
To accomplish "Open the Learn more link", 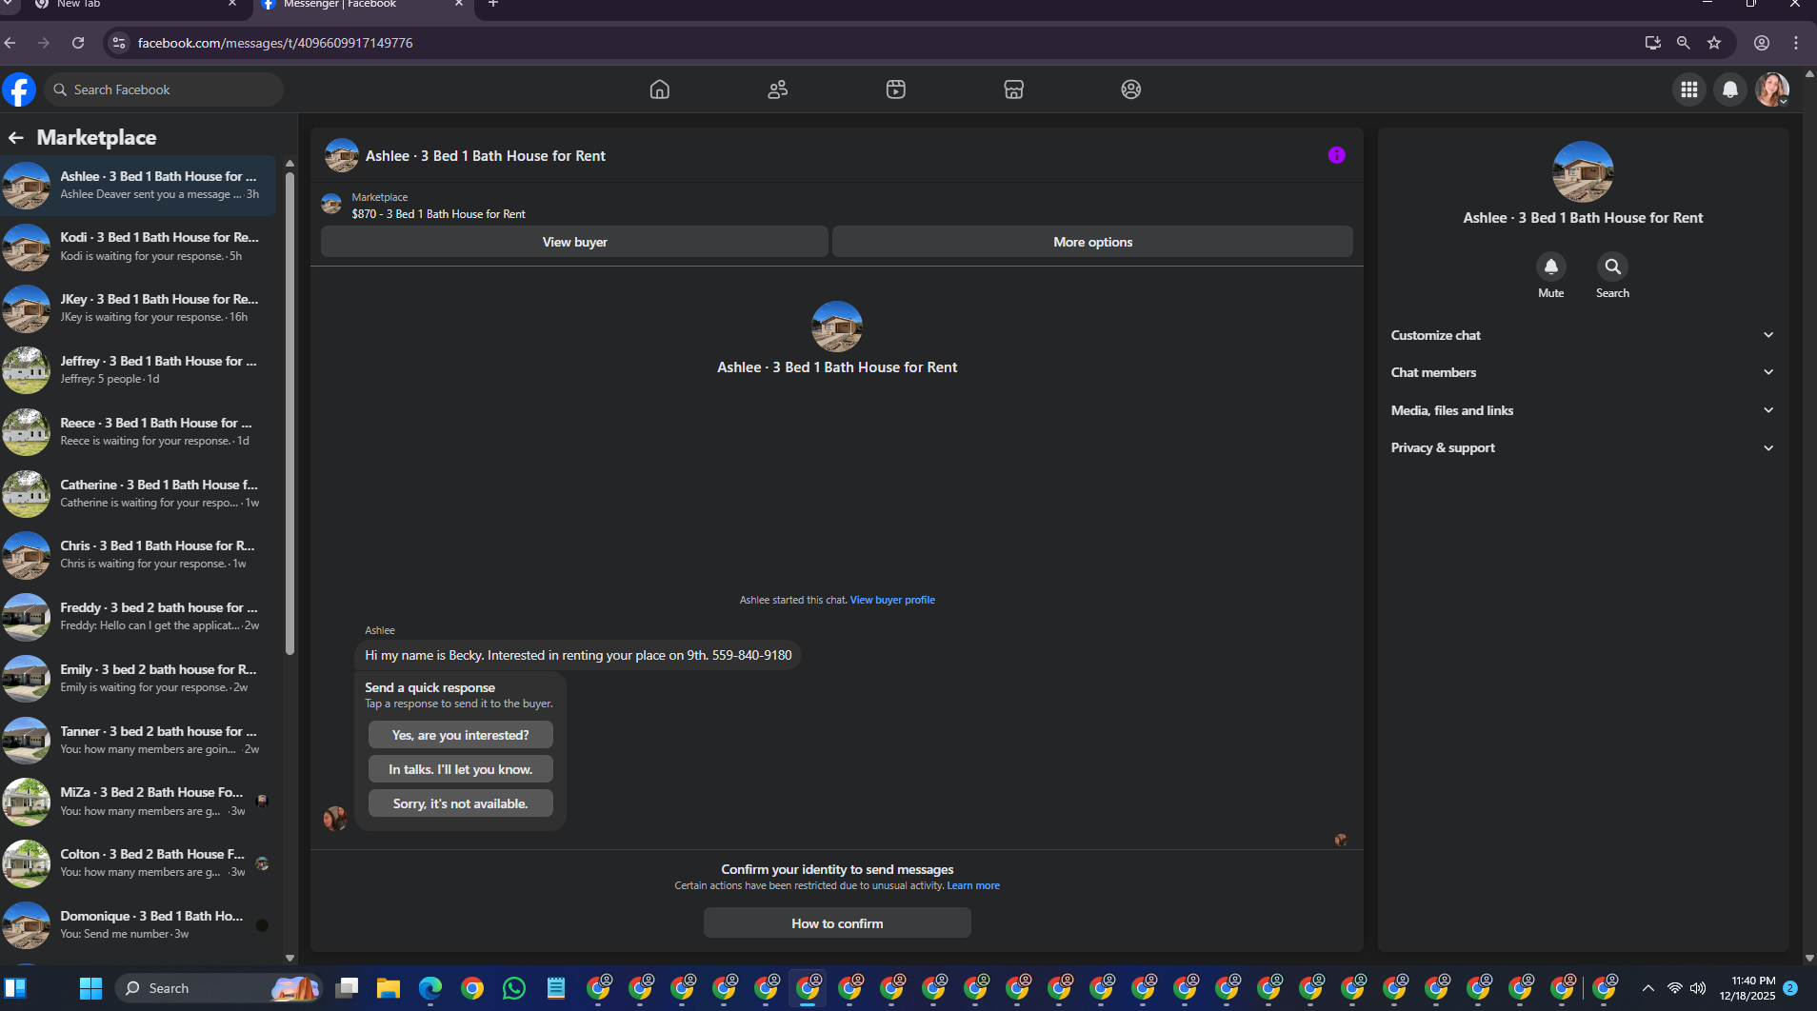I will tap(973, 885).
